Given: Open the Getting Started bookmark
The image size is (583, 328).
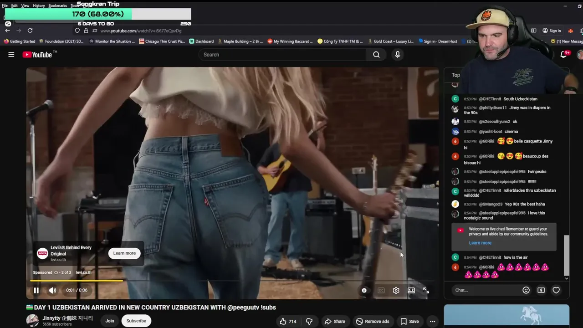Looking at the screenshot, I should tap(19, 41).
